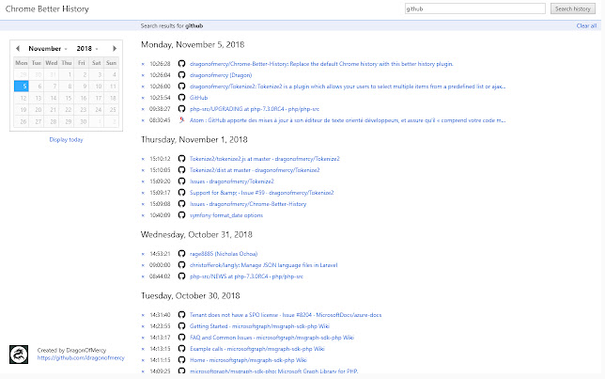Click GitHub icon beside Home msgraph wiki entry

[181, 360]
